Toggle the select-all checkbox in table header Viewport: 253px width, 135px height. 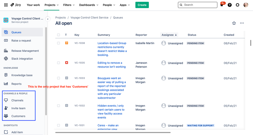[58, 35]
